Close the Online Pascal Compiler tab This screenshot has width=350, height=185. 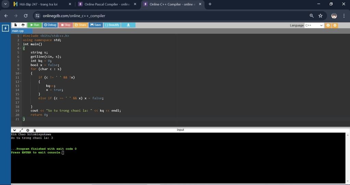[135, 4]
